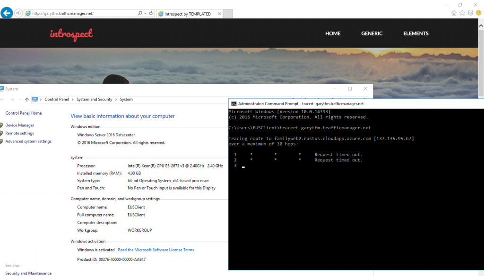Click the '4.00 GB' installed memory value
484x276 pixels.
click(x=134, y=173)
